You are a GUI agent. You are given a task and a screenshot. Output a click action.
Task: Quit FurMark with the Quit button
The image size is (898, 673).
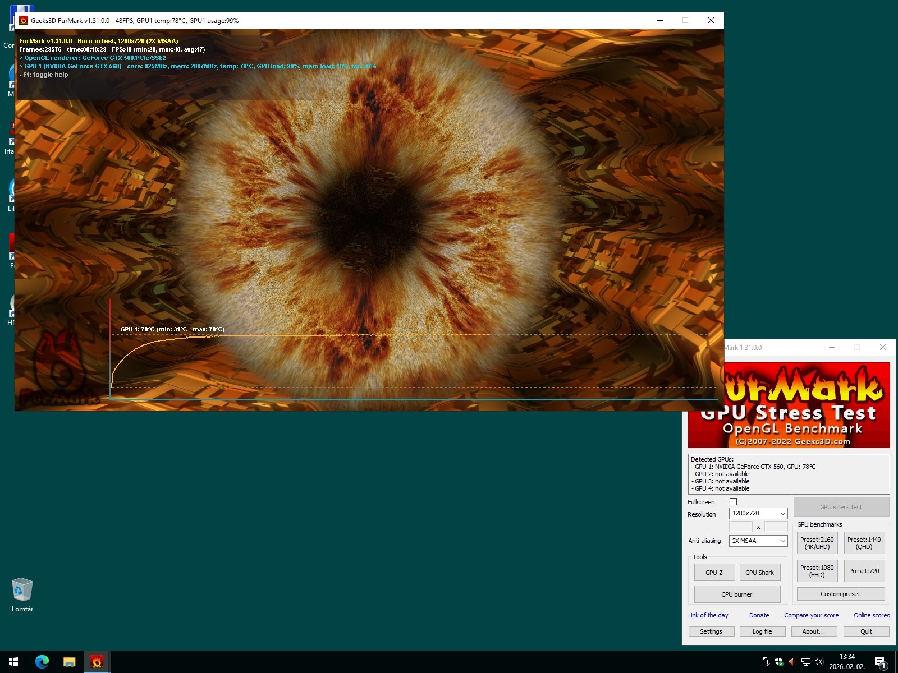(x=867, y=631)
